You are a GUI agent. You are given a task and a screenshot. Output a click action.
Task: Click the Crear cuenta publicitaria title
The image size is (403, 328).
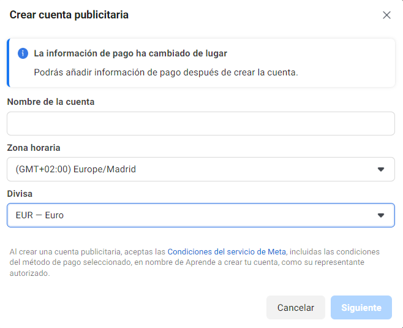pos(69,15)
